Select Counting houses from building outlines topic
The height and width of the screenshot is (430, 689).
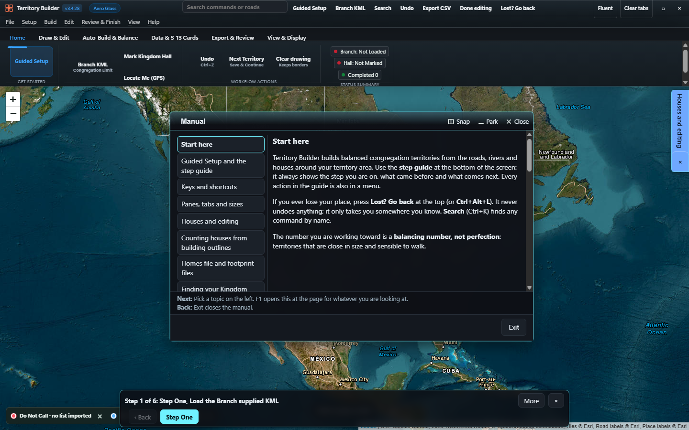(x=221, y=243)
